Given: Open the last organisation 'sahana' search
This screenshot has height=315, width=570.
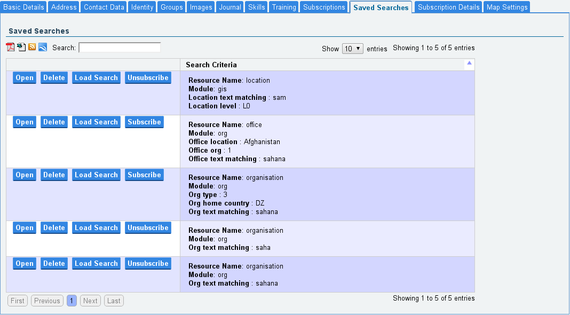Looking at the screenshot, I should tap(25, 264).
